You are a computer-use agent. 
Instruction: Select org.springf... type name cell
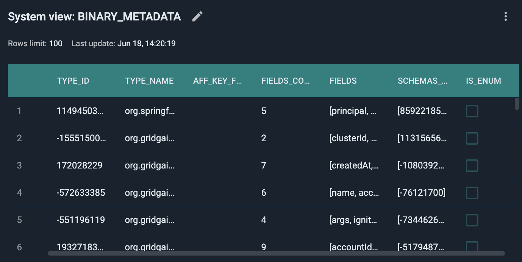click(150, 111)
